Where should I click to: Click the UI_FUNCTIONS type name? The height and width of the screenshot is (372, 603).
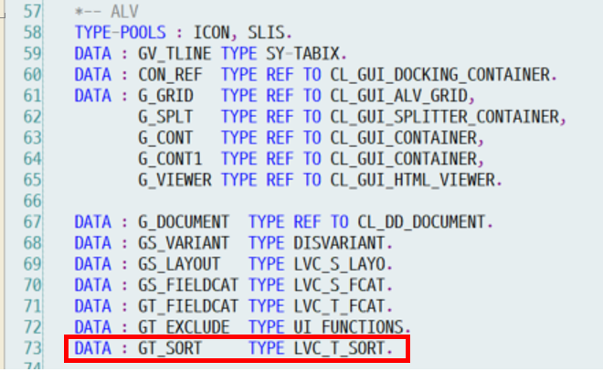348,327
